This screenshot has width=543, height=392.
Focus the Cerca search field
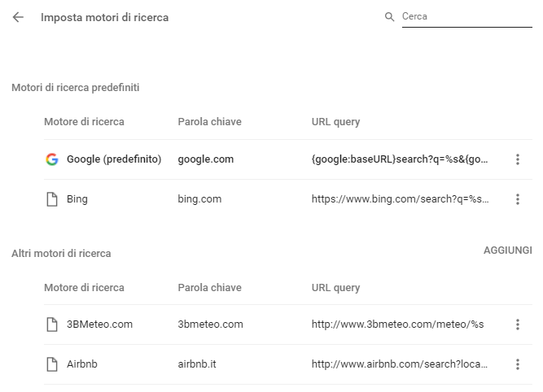coord(466,16)
